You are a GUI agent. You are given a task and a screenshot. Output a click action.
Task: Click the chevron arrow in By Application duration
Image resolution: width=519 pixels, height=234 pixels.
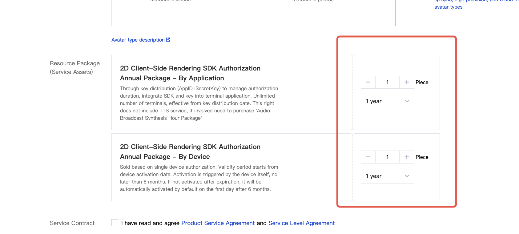[407, 101]
